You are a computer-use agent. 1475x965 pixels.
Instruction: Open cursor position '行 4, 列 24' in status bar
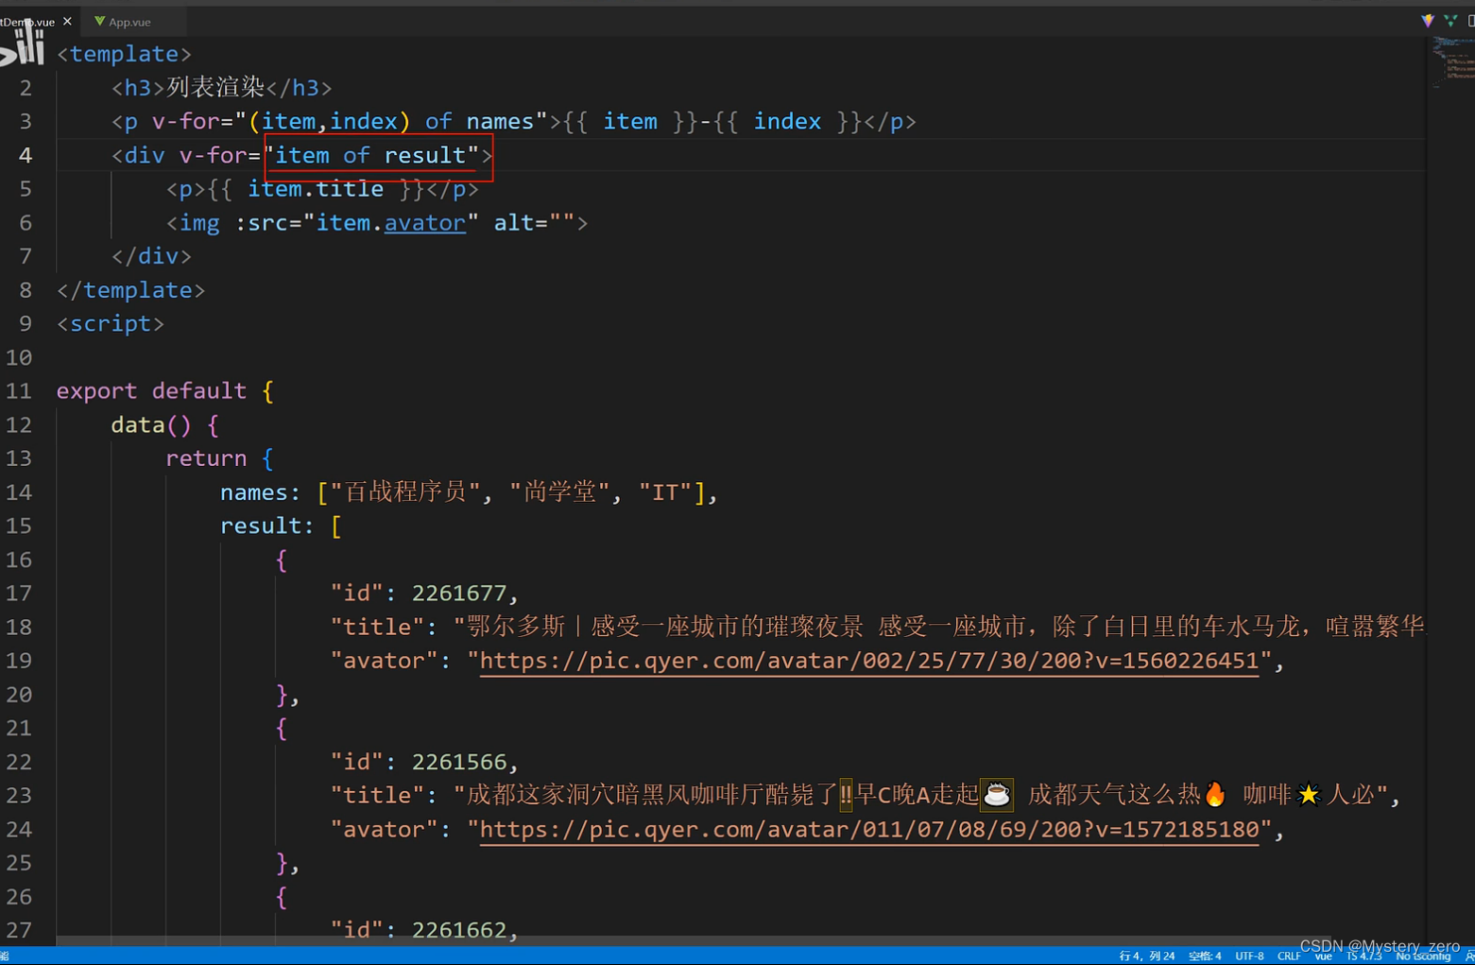pos(1147,956)
